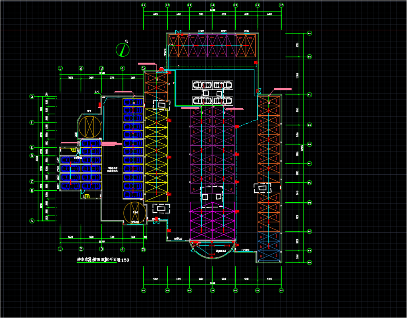Select the yellow staircase symbol near axis E
This screenshot has height=318, width=407.
74,150
